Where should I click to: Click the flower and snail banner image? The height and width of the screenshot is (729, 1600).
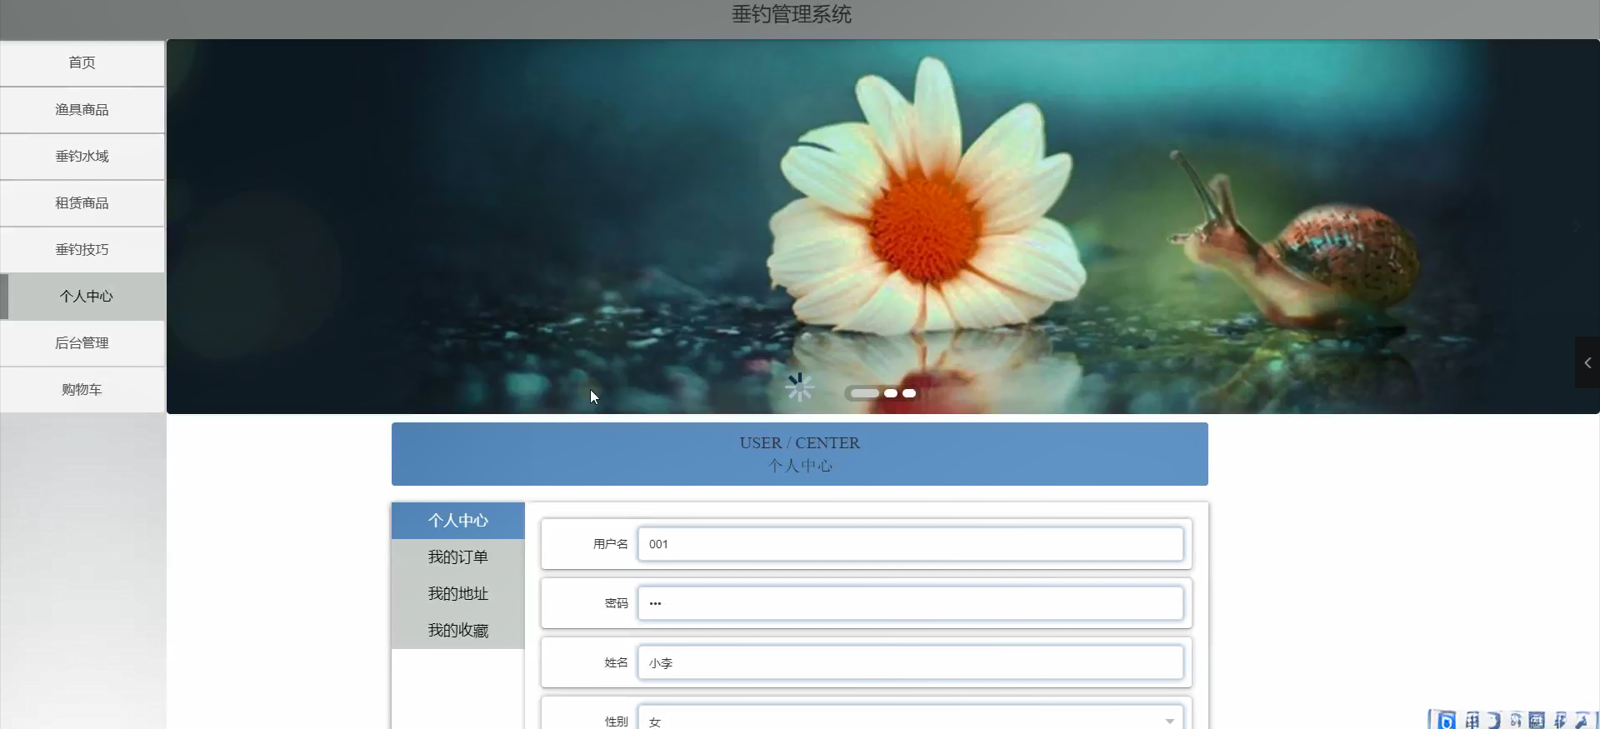click(882, 227)
